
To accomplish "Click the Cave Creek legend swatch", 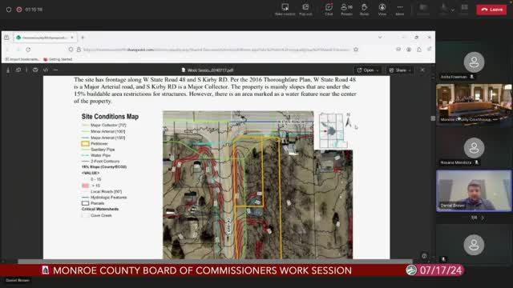I will 85,215.
